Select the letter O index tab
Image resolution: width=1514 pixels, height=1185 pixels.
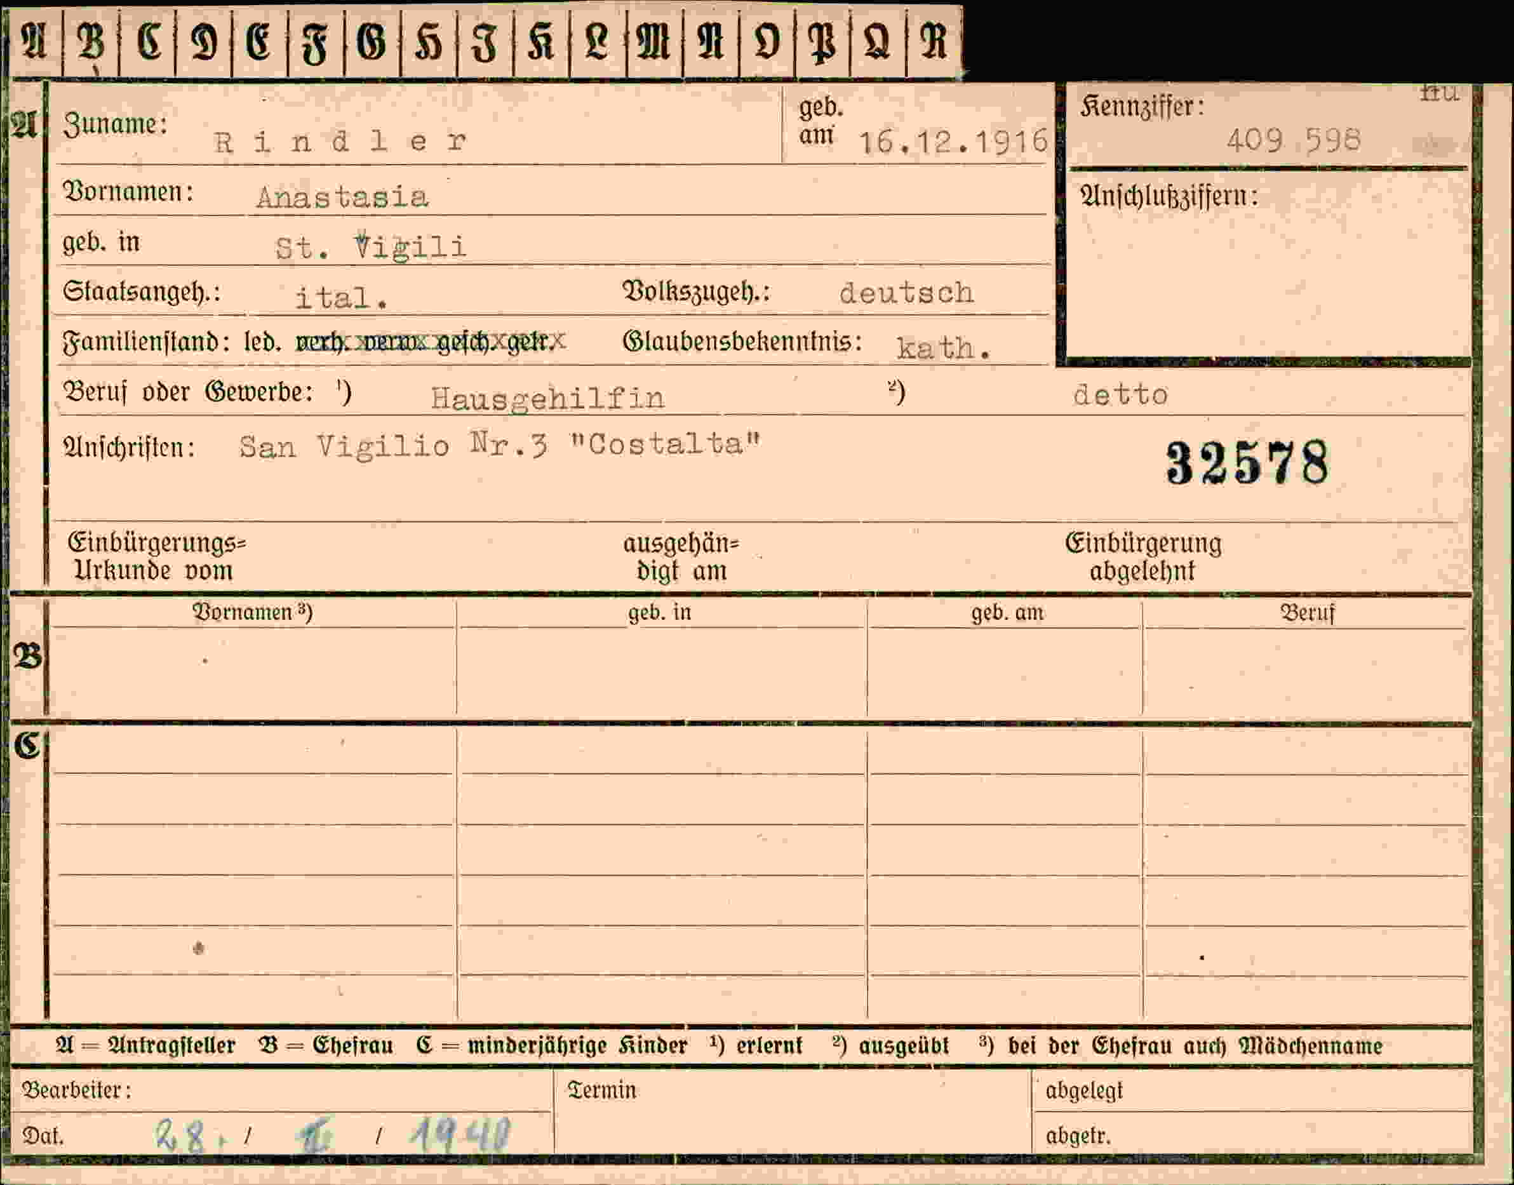[x=767, y=41]
